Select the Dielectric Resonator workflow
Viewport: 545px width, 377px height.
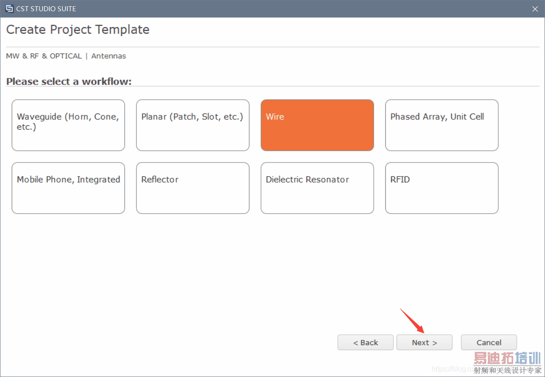point(317,188)
